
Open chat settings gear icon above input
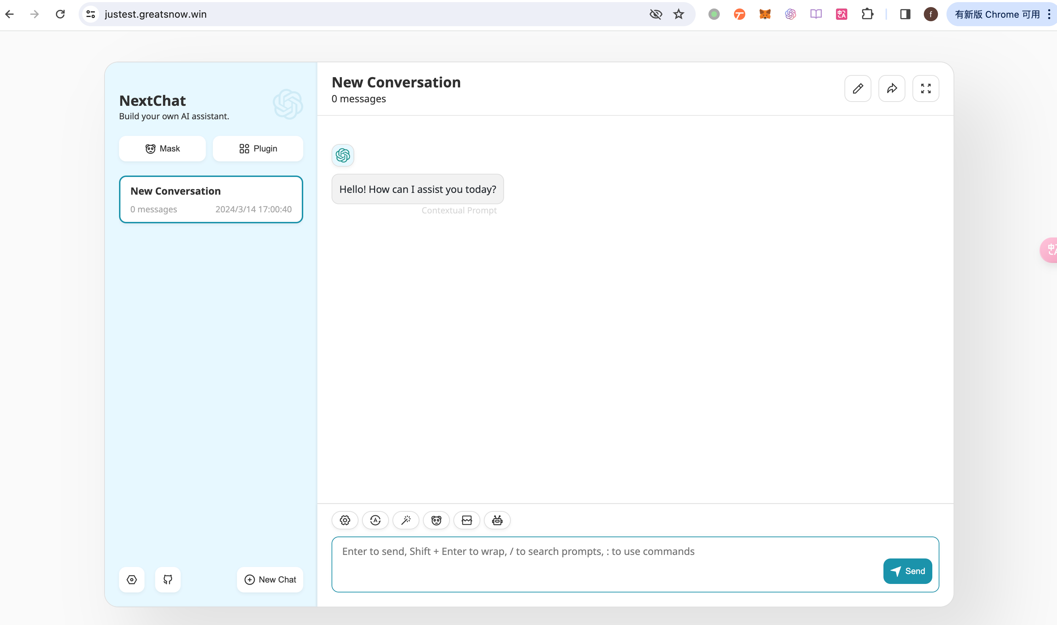[x=345, y=520]
